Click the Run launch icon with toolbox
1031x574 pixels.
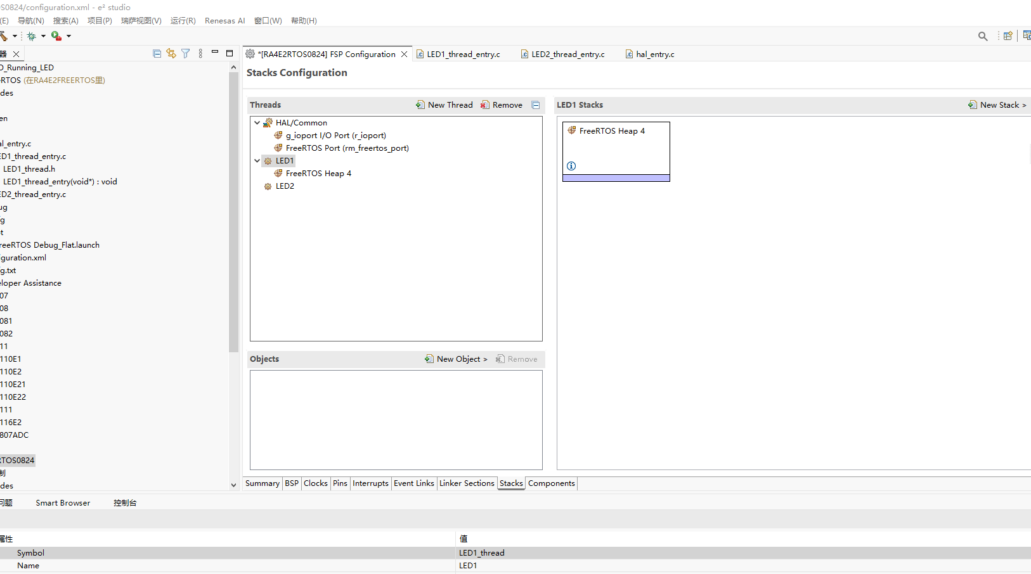pos(56,36)
